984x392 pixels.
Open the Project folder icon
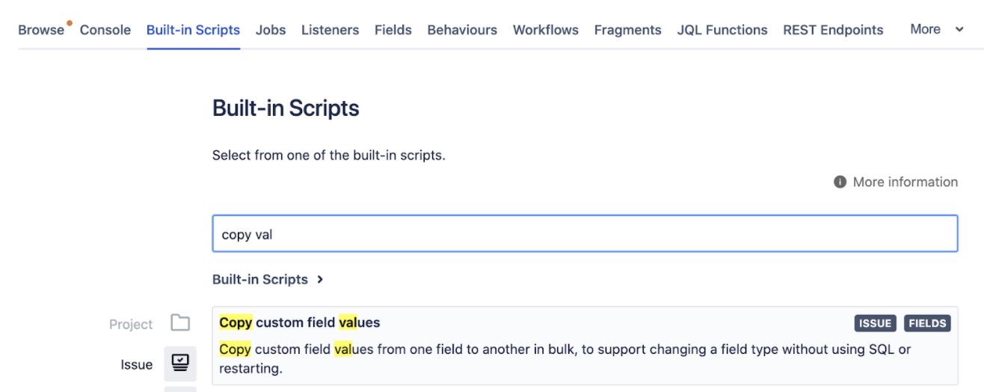click(180, 323)
